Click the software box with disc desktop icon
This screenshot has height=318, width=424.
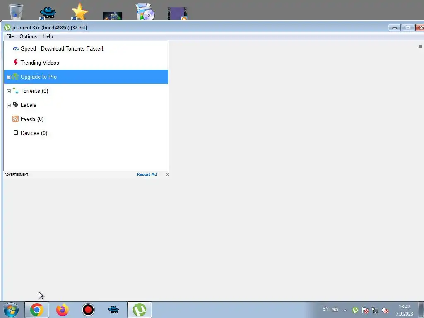click(145, 12)
